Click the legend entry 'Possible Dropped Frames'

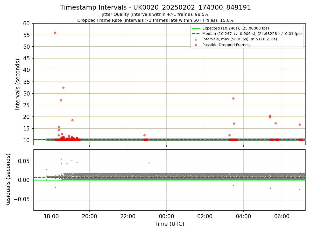[x=226, y=45]
